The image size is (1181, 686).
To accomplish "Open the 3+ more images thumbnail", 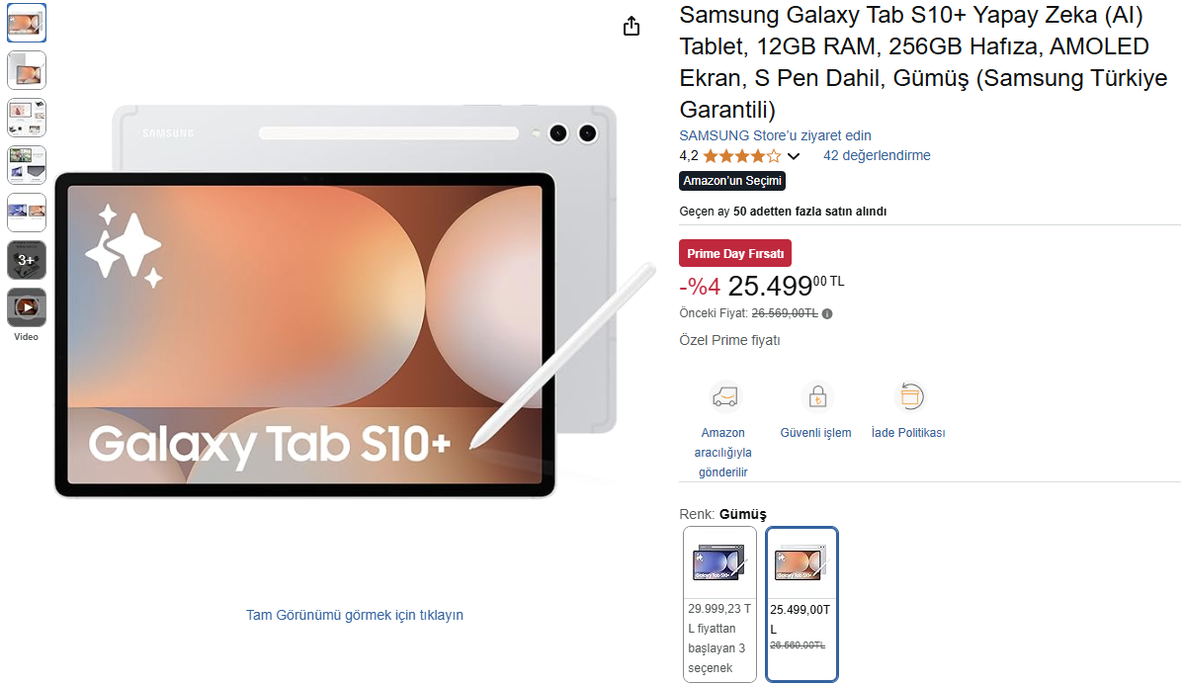I will (x=27, y=260).
